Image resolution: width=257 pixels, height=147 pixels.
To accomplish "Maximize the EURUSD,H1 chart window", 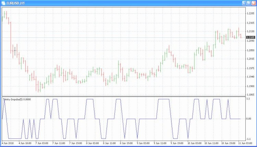I will click(x=249, y=3).
